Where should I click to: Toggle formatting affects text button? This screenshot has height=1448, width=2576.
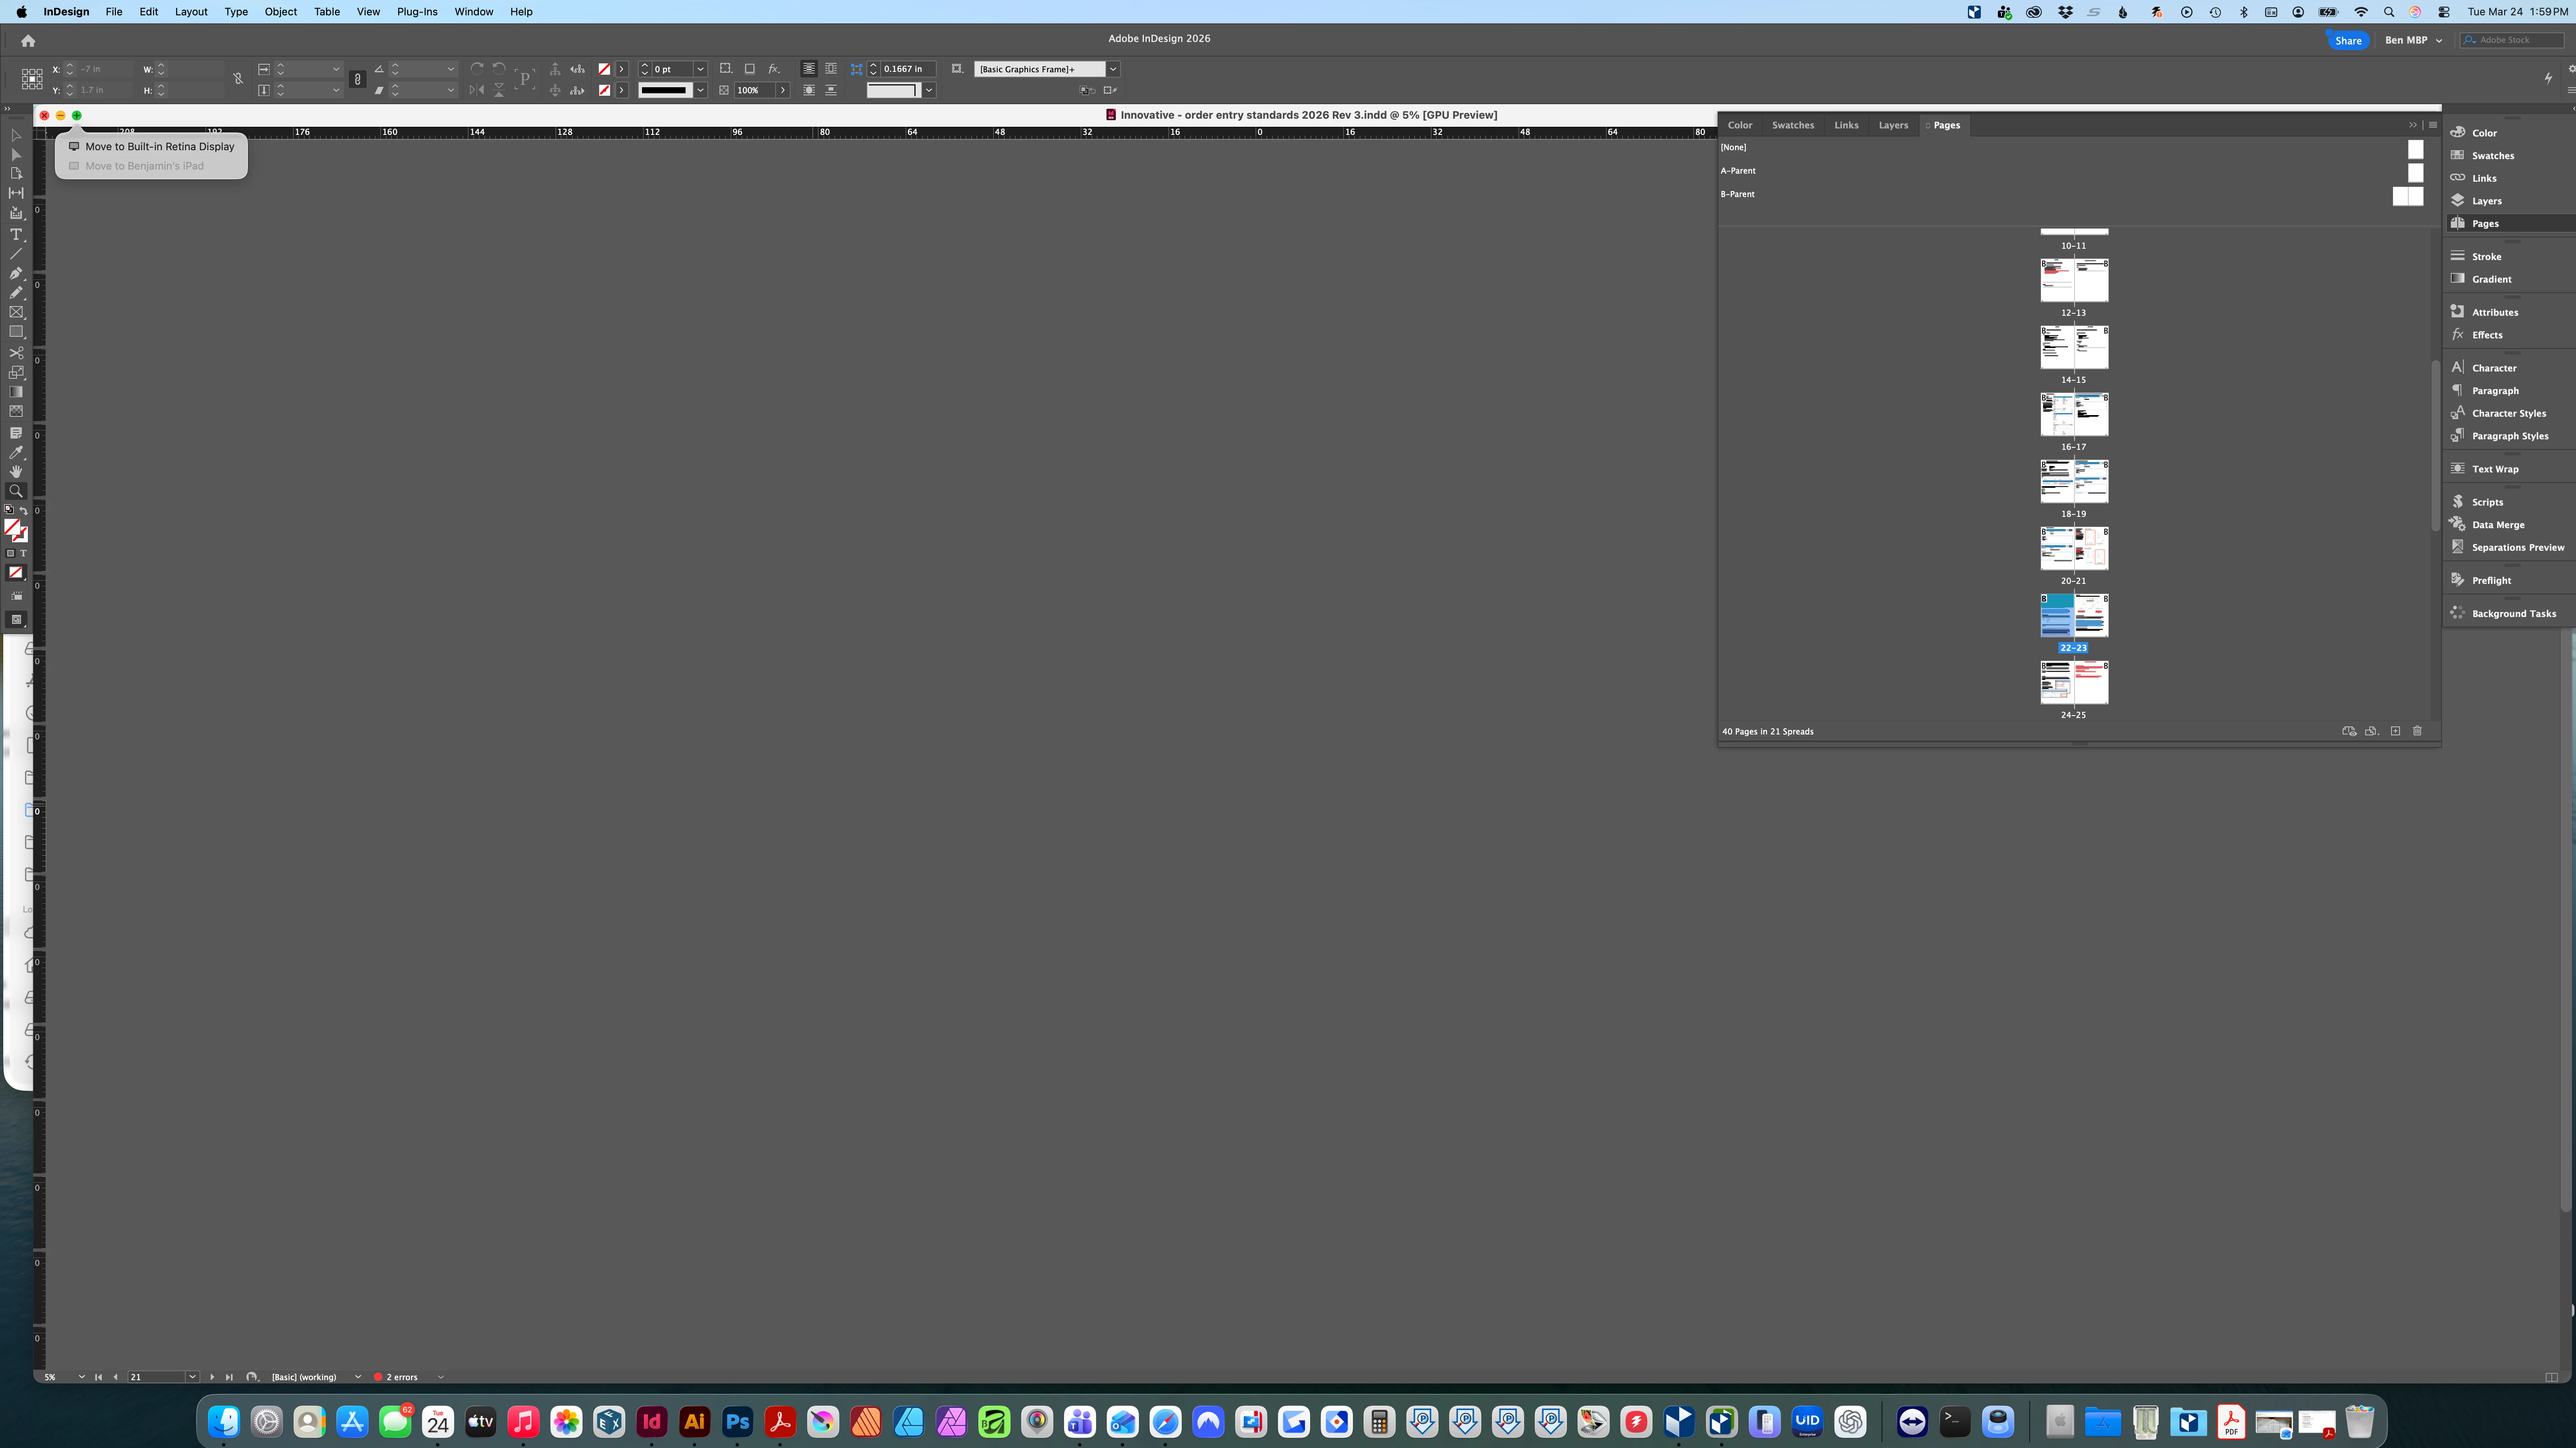pyautogui.click(x=23, y=553)
